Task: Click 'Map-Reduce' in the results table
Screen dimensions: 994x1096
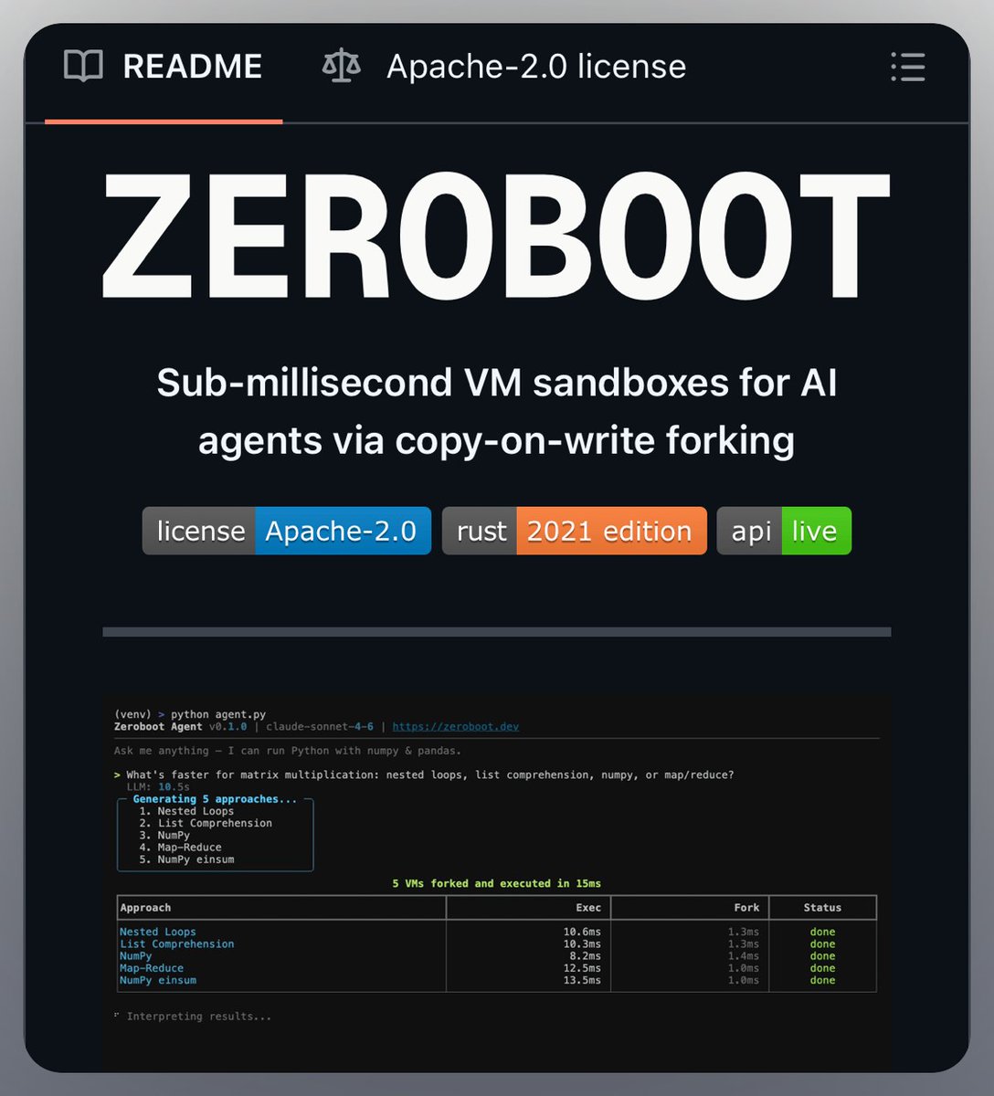Action: coord(152,968)
